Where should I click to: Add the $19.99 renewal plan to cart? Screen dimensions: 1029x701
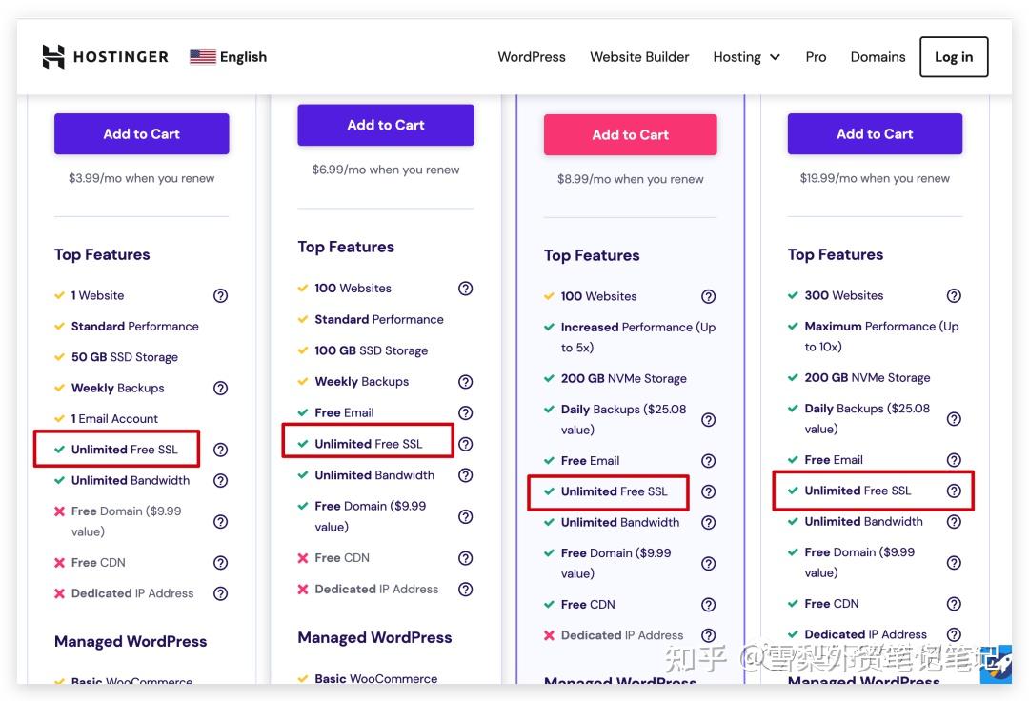[875, 133]
